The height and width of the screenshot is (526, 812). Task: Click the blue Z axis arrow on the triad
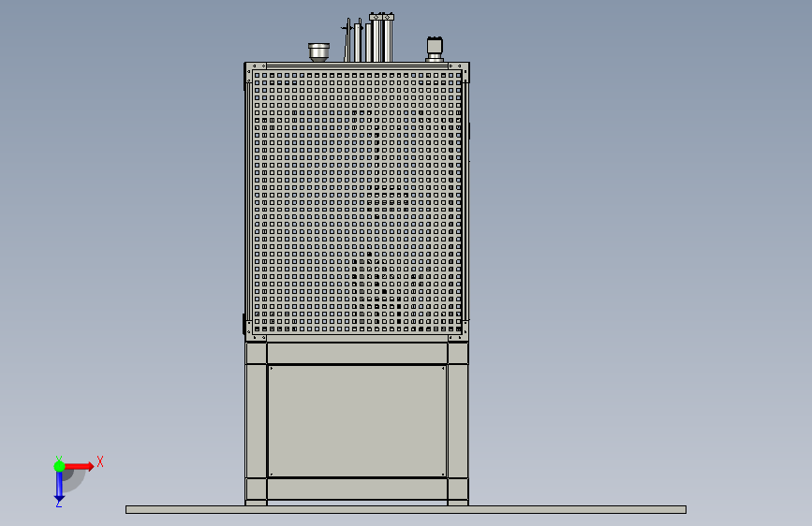click(x=59, y=486)
